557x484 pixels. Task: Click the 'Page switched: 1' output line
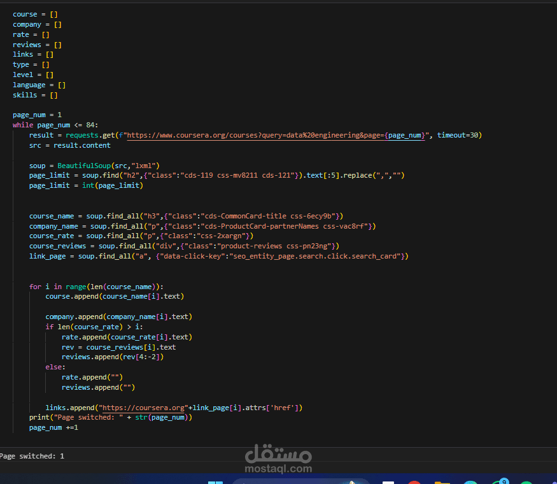[x=32, y=456]
